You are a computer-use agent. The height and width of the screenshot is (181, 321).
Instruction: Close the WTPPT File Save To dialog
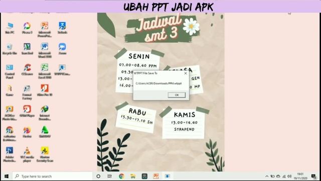[x=186, y=73]
